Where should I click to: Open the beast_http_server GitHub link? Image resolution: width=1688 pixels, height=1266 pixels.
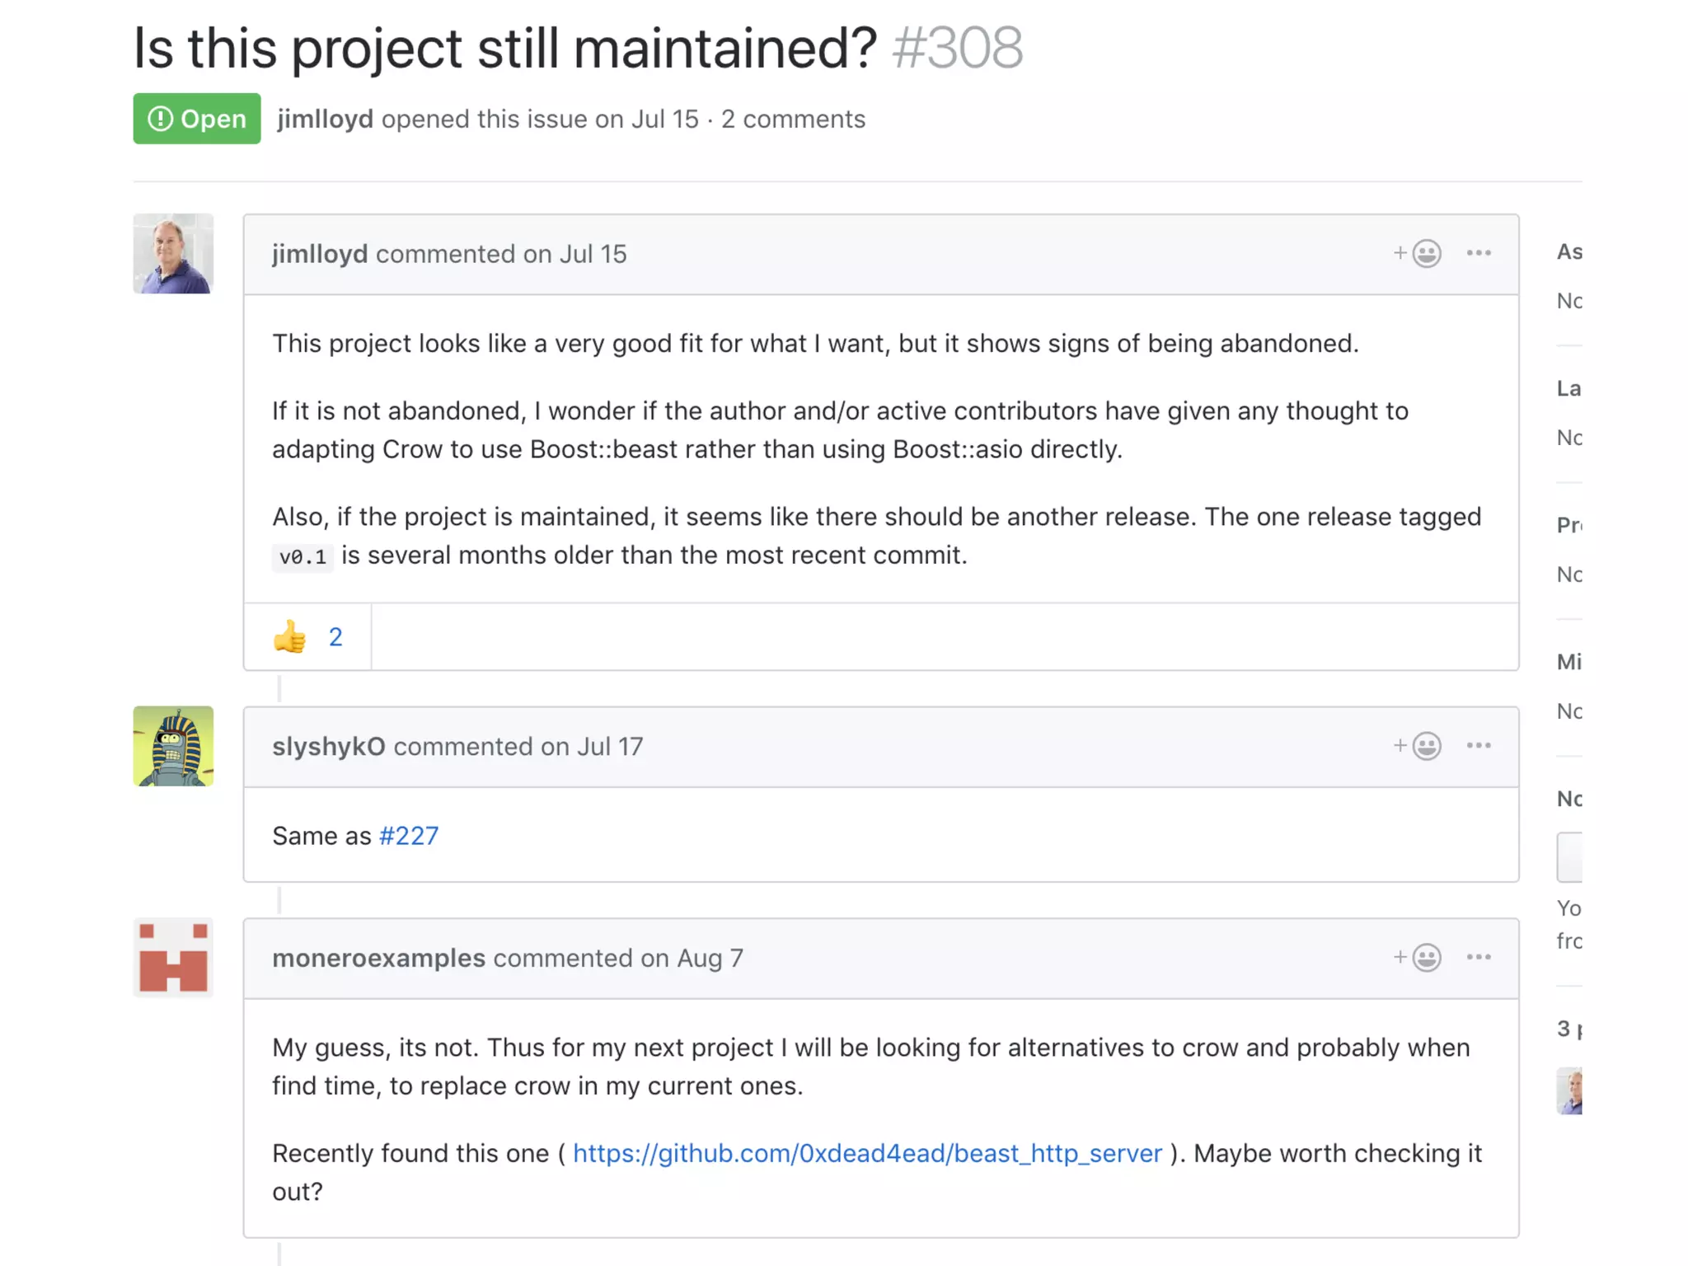click(x=867, y=1153)
